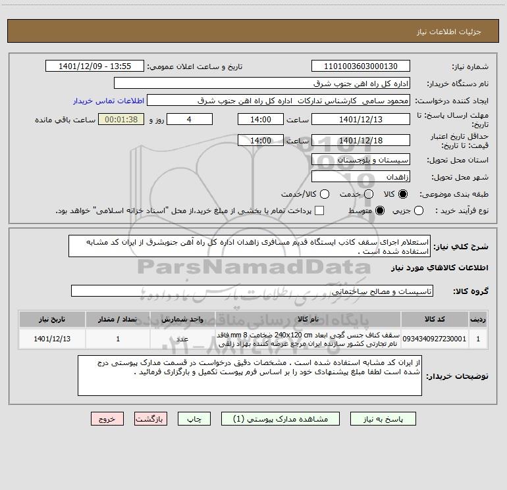Viewport: 507px width, 490px height.
Task: Click the چاپ print button
Action: click(194, 419)
